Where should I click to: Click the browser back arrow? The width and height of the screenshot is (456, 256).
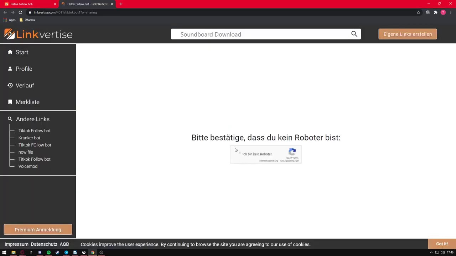(5, 12)
